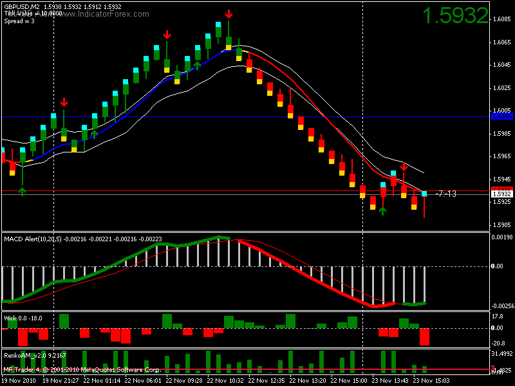The height and width of the screenshot is (386, 515).
Task: Click the 1.6085 value on price axis
Action: (x=502, y=19)
